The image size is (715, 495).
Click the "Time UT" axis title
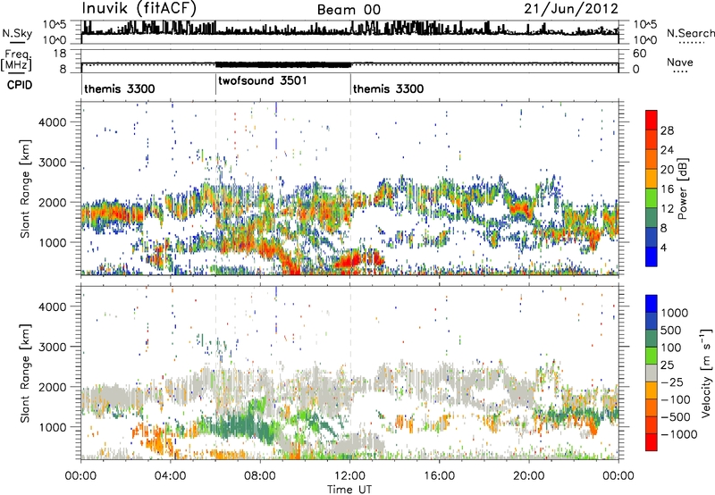349,490
